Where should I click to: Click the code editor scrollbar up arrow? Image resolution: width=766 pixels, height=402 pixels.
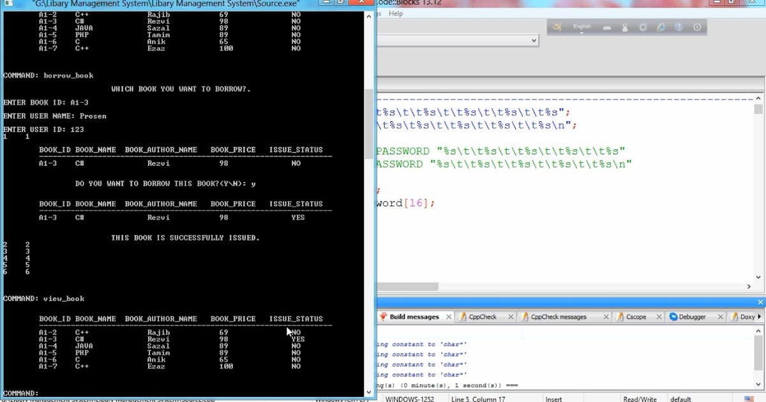coord(758,98)
